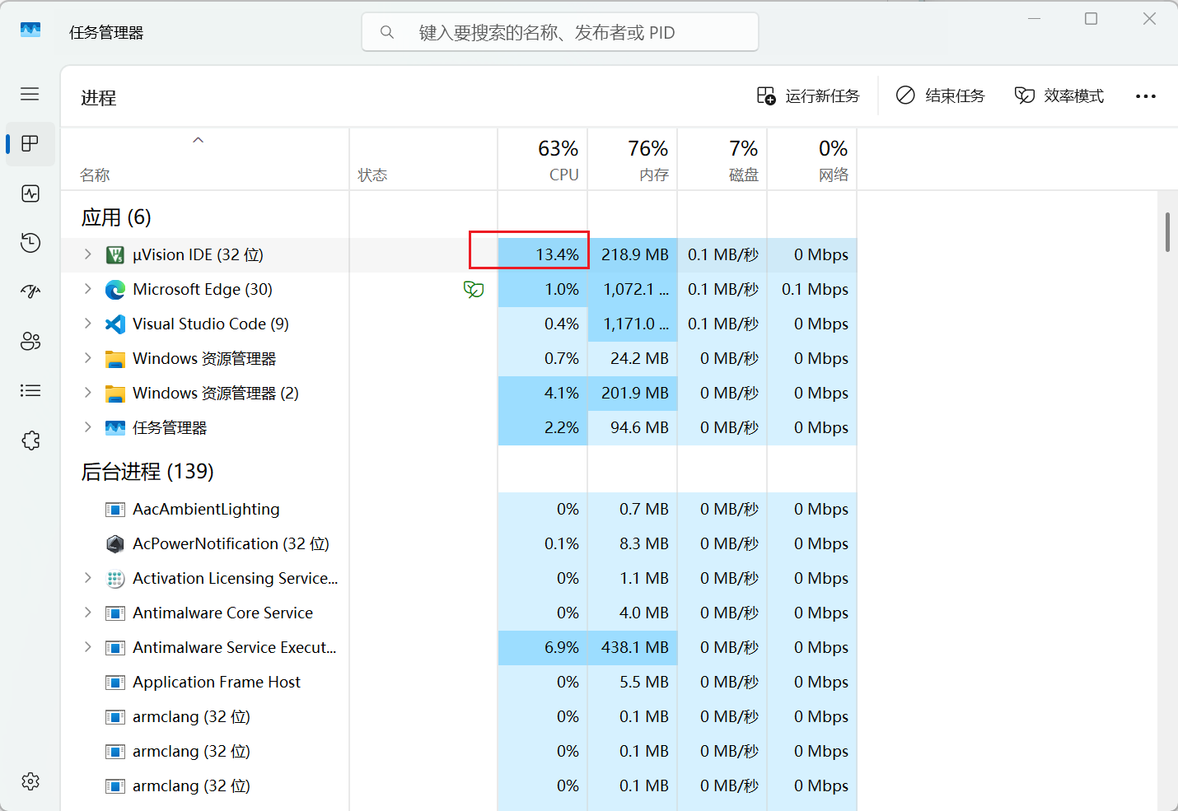Click 6.9% CPU cell of Antimalware Service

pyautogui.click(x=543, y=648)
